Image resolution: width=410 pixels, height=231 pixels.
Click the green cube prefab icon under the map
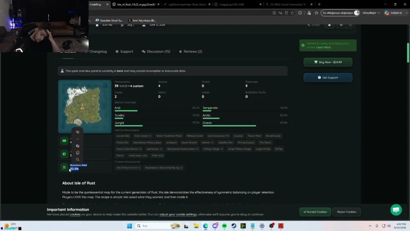(64, 154)
